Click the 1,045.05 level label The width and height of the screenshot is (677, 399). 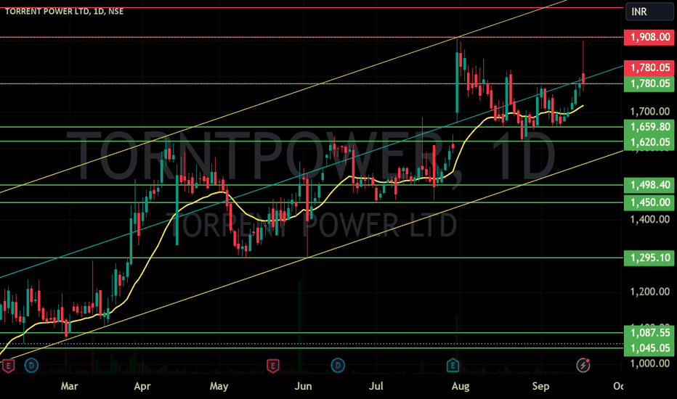(649, 348)
